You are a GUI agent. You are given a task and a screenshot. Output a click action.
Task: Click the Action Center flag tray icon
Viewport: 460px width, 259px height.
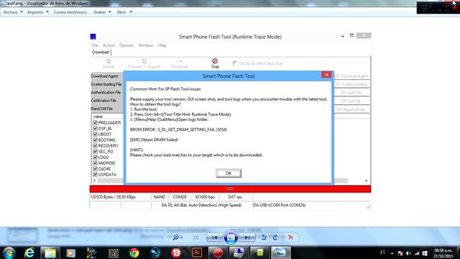point(400,253)
